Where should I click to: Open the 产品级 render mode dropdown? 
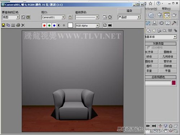(x=129, y=17)
